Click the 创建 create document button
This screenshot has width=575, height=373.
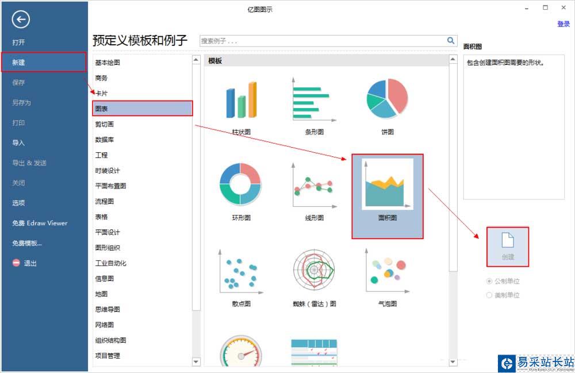[x=508, y=247]
